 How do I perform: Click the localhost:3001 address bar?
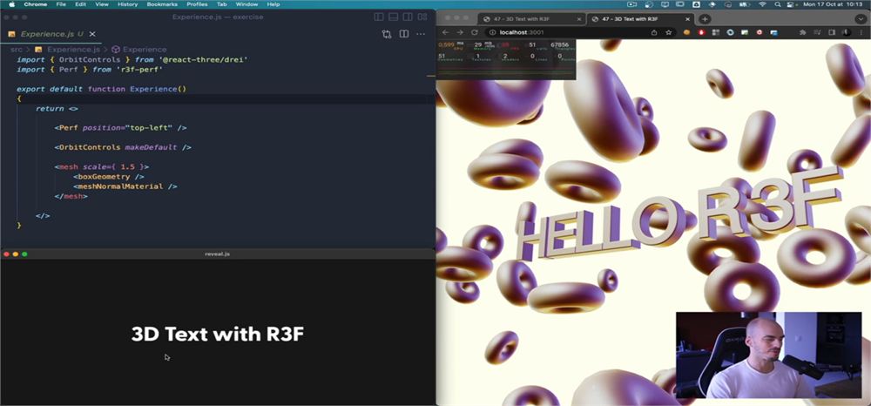(579, 32)
